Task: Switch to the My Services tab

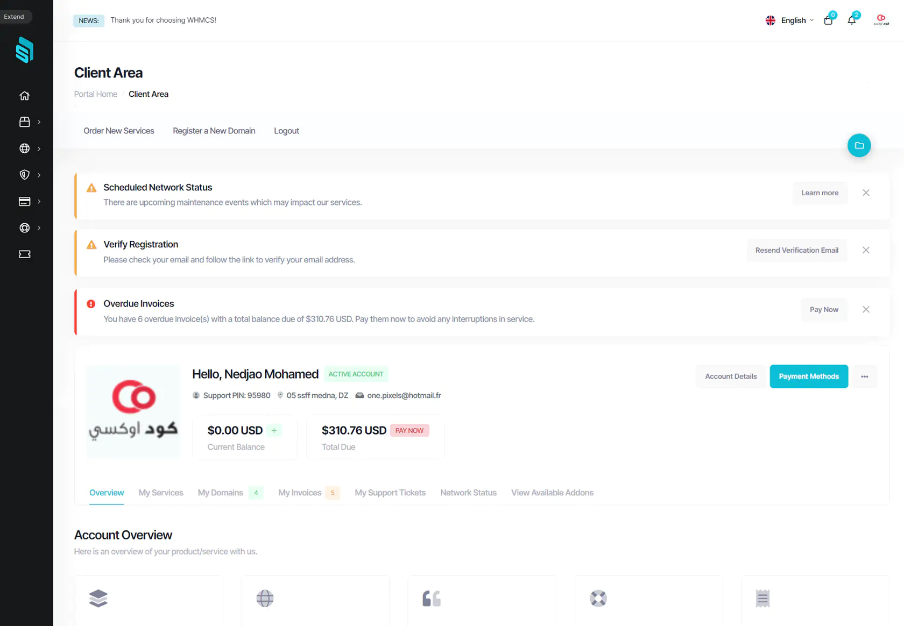Action: (x=161, y=493)
